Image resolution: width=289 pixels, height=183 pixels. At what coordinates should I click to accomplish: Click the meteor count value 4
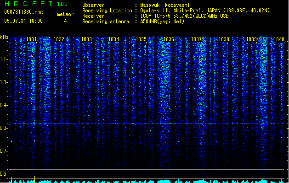pyautogui.click(x=65, y=21)
